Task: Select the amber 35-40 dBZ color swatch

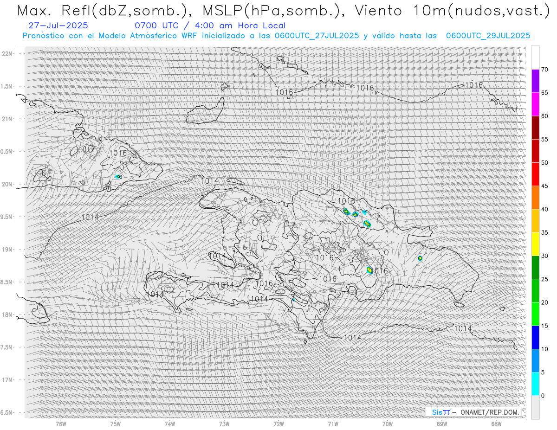Action: (x=535, y=221)
